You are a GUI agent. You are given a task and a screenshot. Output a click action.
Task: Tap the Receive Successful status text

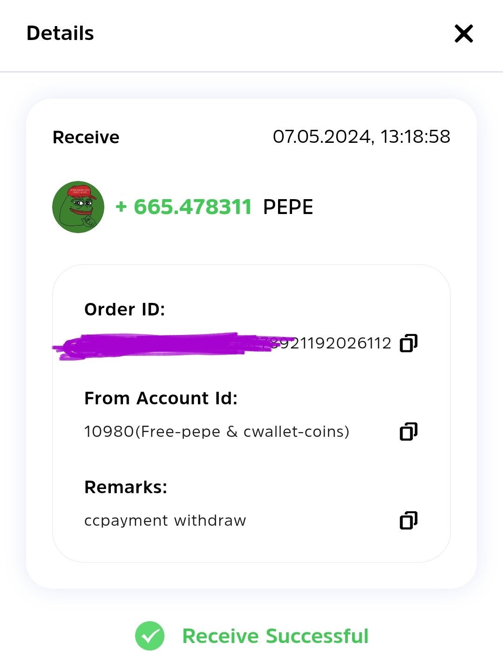tap(275, 636)
